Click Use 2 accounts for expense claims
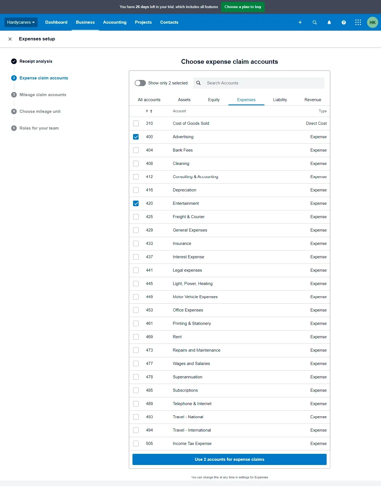The image size is (381, 487). pos(230,459)
